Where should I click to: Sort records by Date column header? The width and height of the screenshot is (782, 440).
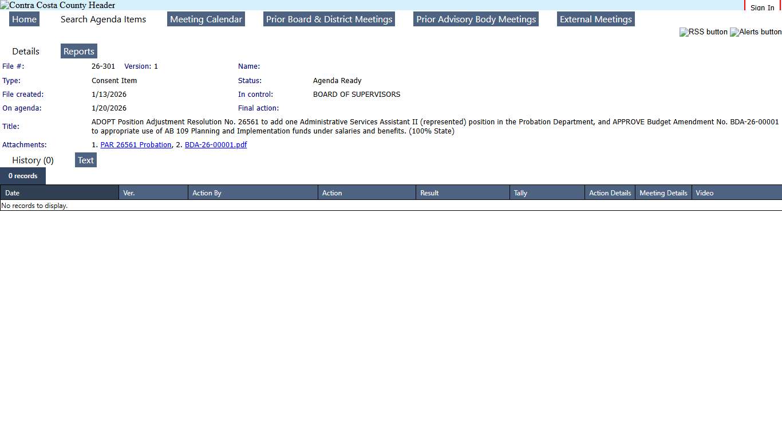coord(13,193)
